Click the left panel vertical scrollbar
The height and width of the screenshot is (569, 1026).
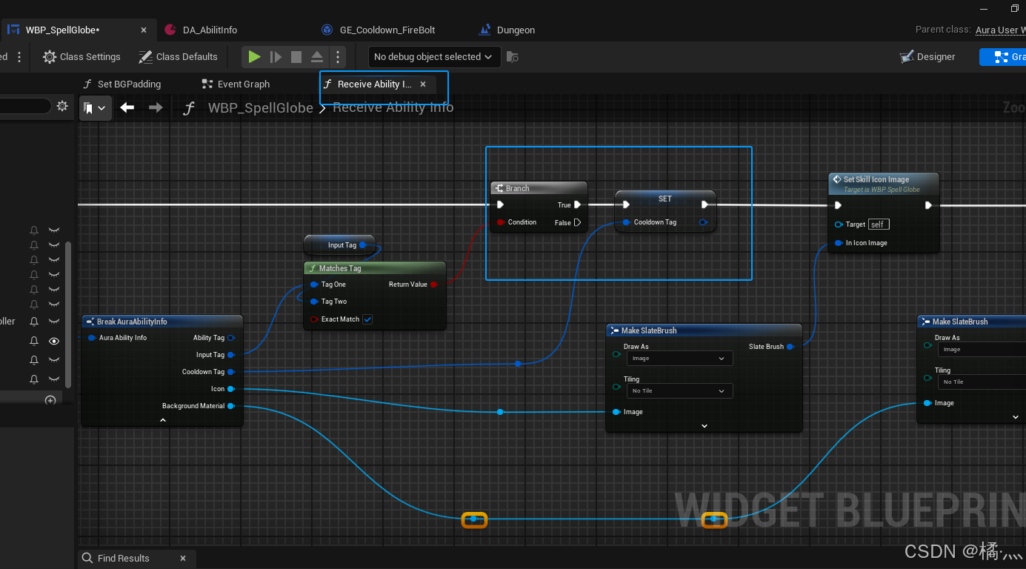click(69, 314)
